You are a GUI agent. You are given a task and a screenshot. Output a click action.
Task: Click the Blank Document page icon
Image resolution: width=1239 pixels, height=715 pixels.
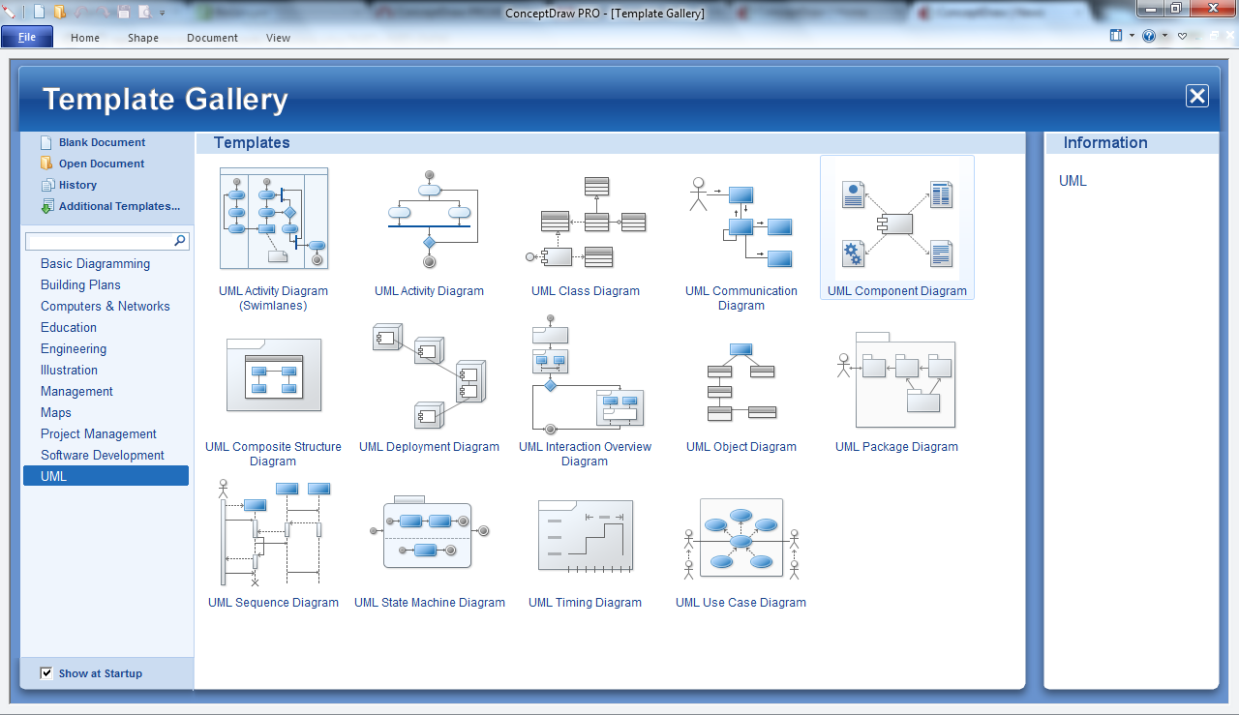point(46,142)
